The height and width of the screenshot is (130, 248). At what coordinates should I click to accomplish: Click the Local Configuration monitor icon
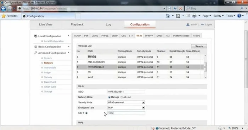coord(36,36)
